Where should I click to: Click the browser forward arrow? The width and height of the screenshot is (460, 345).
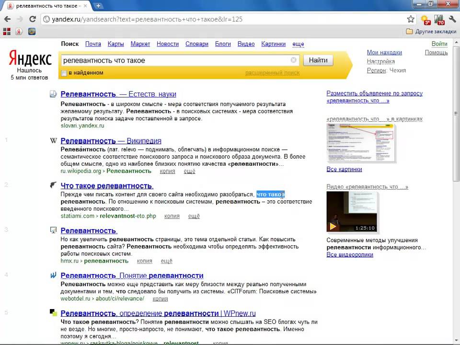pyautogui.click(x=20, y=19)
